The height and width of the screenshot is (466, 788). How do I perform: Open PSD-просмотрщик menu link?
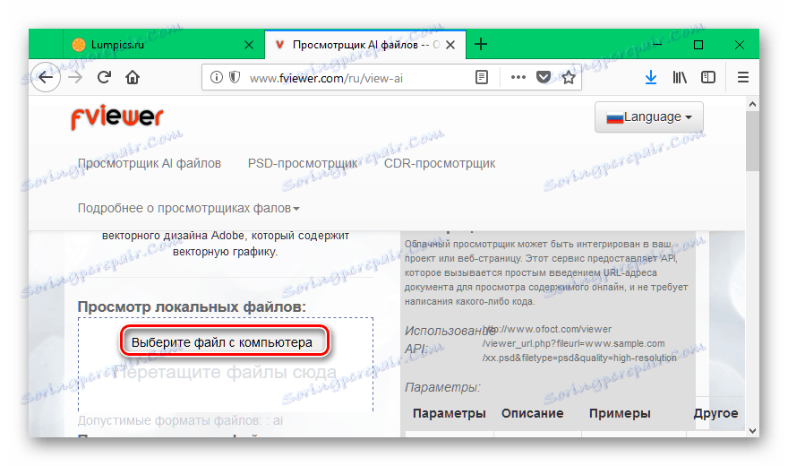tap(303, 163)
